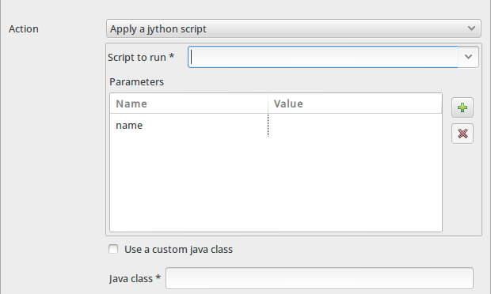The height and width of the screenshot is (294, 491).
Task: Click the "Use a custom java class" label text
Action: click(x=178, y=249)
